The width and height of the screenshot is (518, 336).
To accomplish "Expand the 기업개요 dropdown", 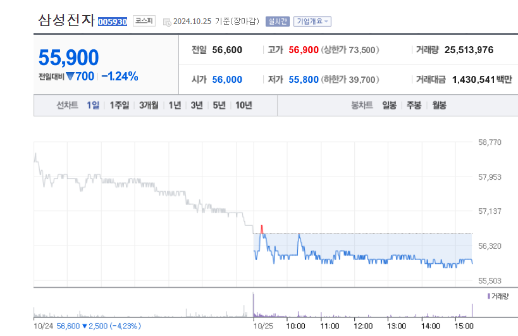I will pyautogui.click(x=312, y=22).
